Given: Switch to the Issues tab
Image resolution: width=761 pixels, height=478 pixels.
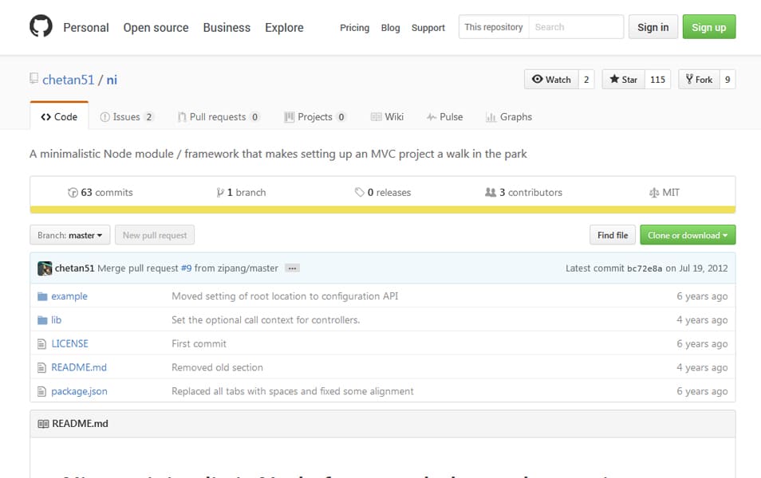Looking at the screenshot, I should point(126,117).
